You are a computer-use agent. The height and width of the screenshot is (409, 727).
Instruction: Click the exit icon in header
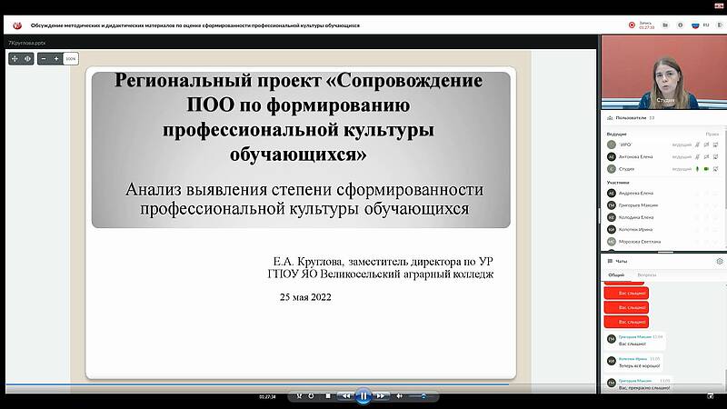(x=720, y=25)
